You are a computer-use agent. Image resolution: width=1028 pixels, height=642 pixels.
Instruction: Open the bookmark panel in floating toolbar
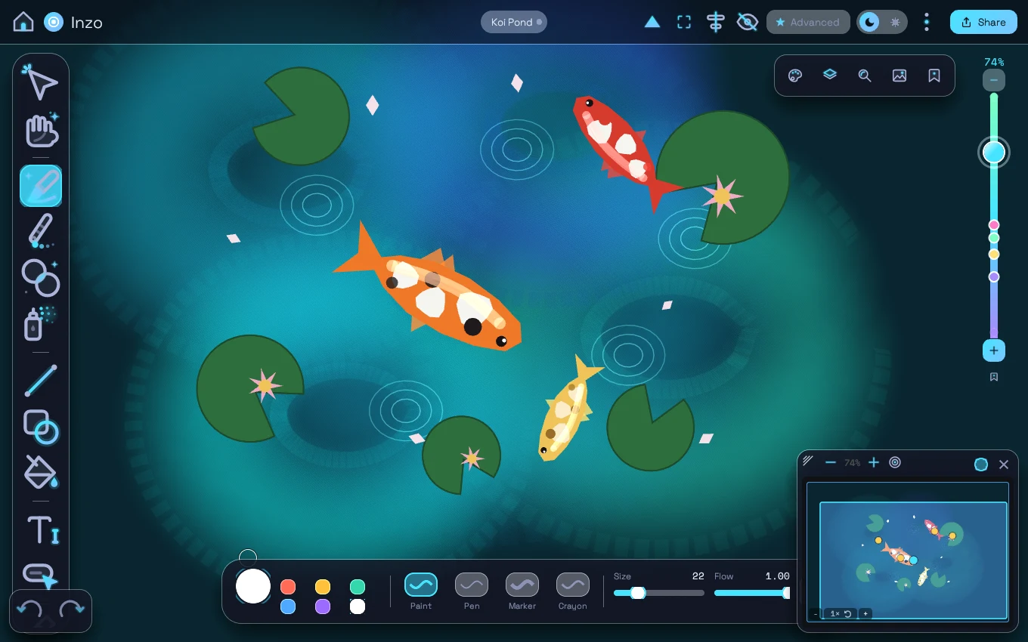click(x=934, y=76)
